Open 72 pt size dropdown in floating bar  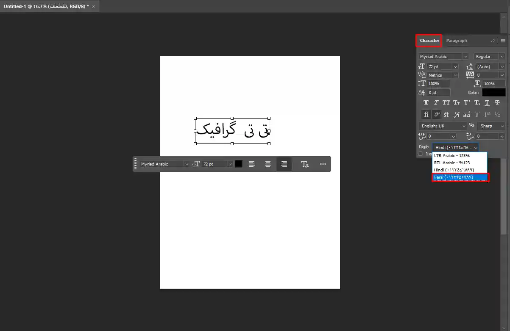pyautogui.click(x=230, y=164)
